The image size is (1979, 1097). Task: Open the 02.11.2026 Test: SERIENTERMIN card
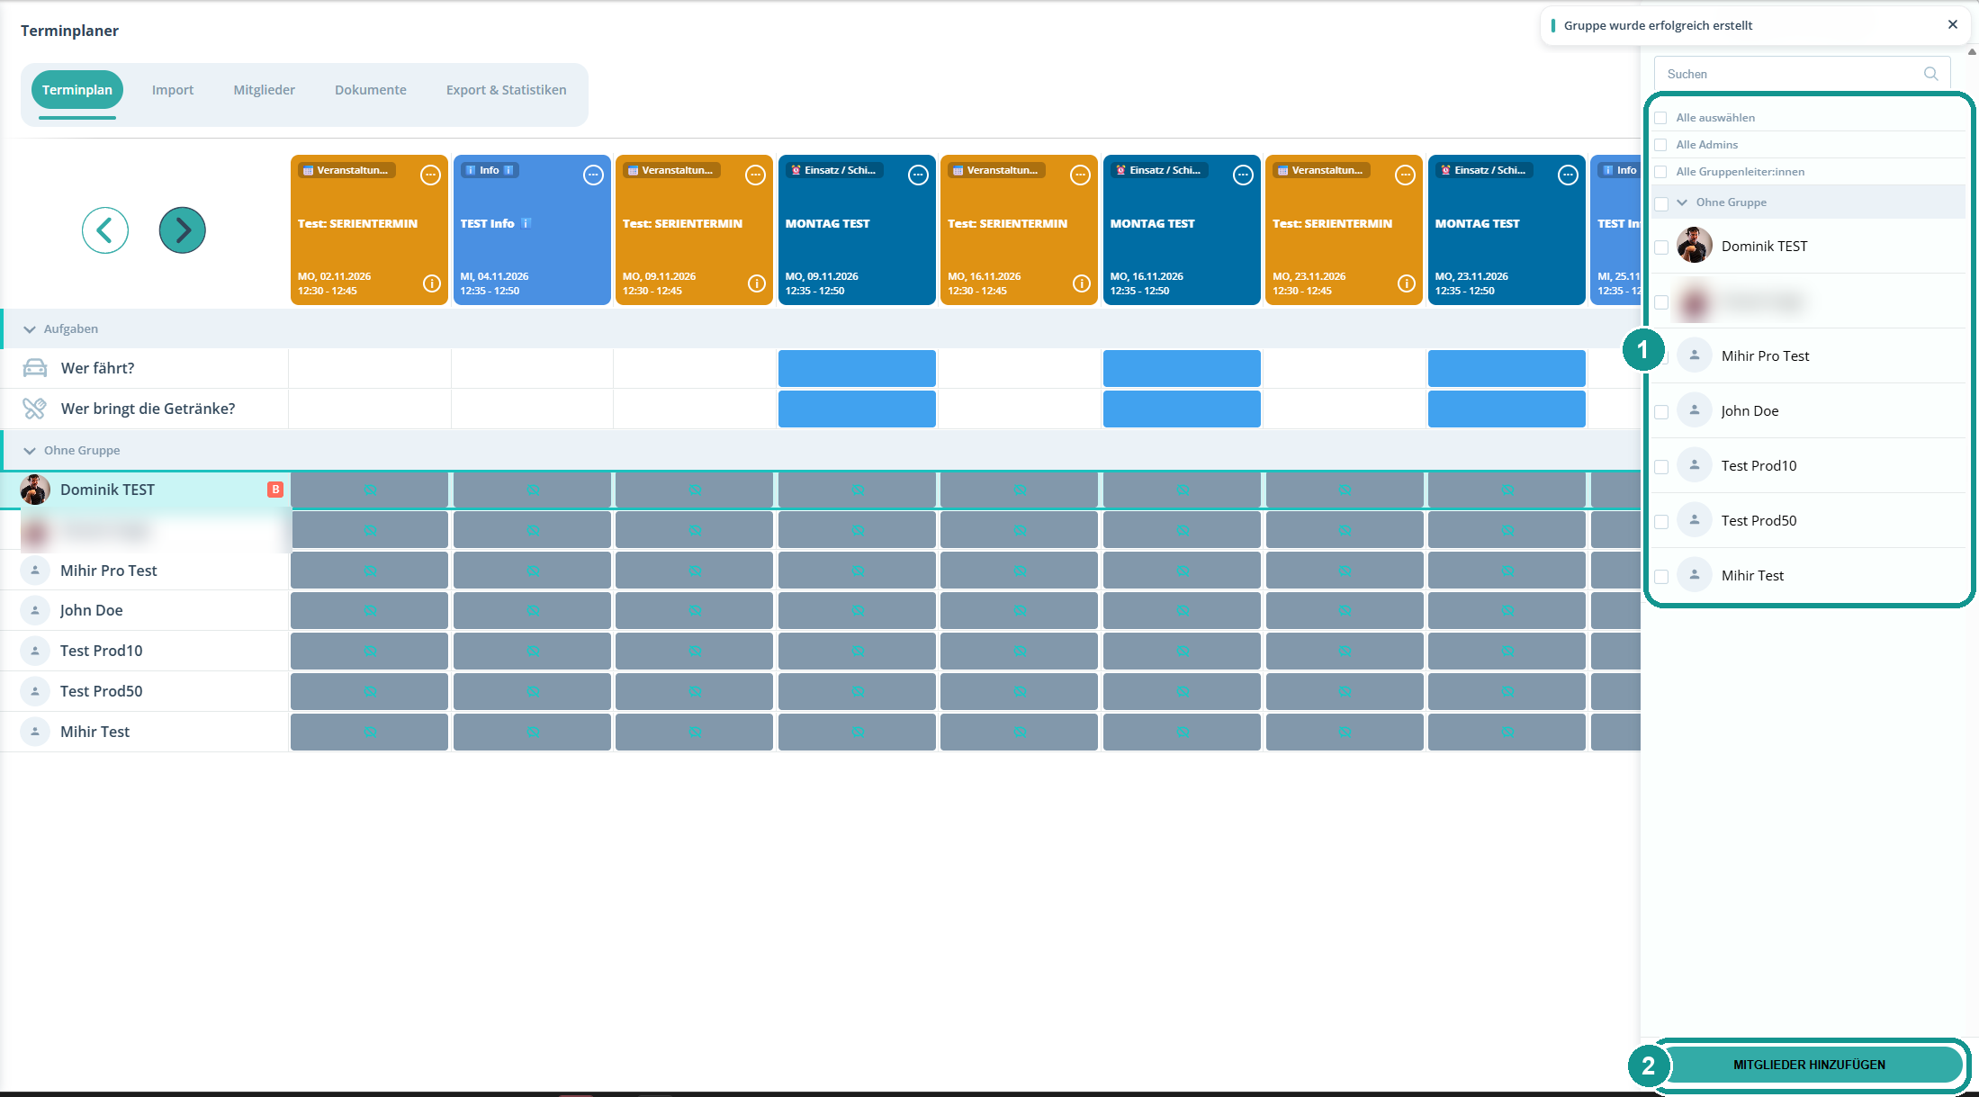point(369,230)
